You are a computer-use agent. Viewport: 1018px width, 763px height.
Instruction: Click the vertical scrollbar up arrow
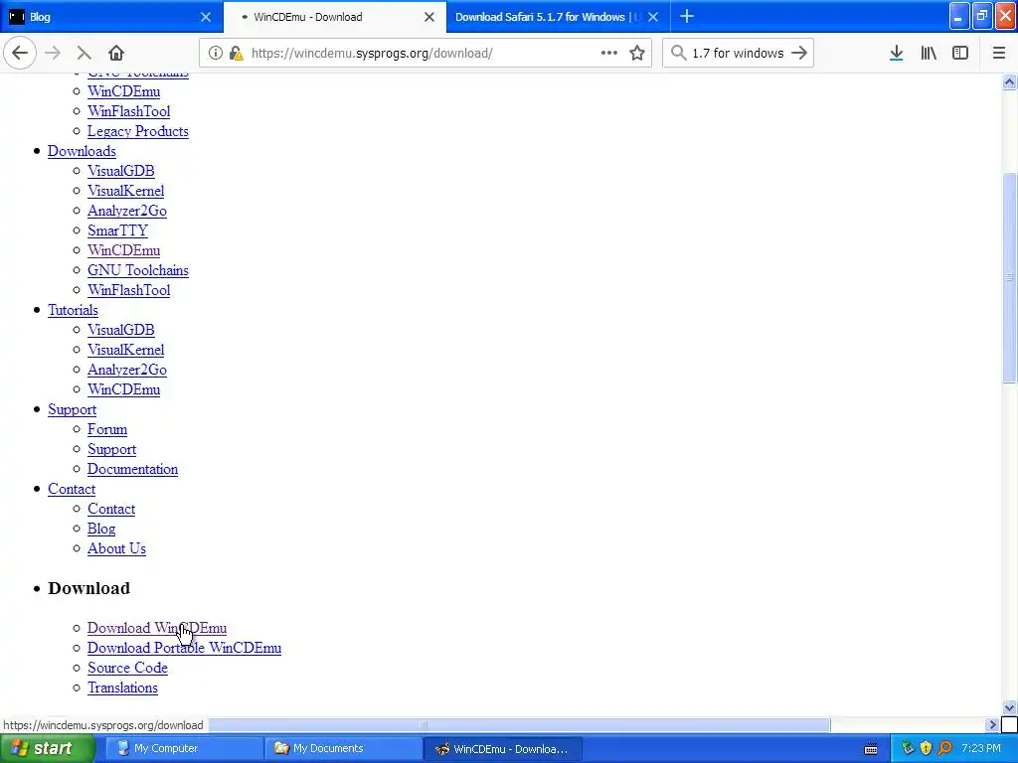coord(1009,81)
